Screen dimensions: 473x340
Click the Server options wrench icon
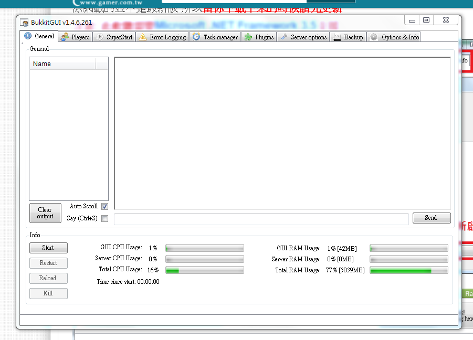click(x=284, y=37)
